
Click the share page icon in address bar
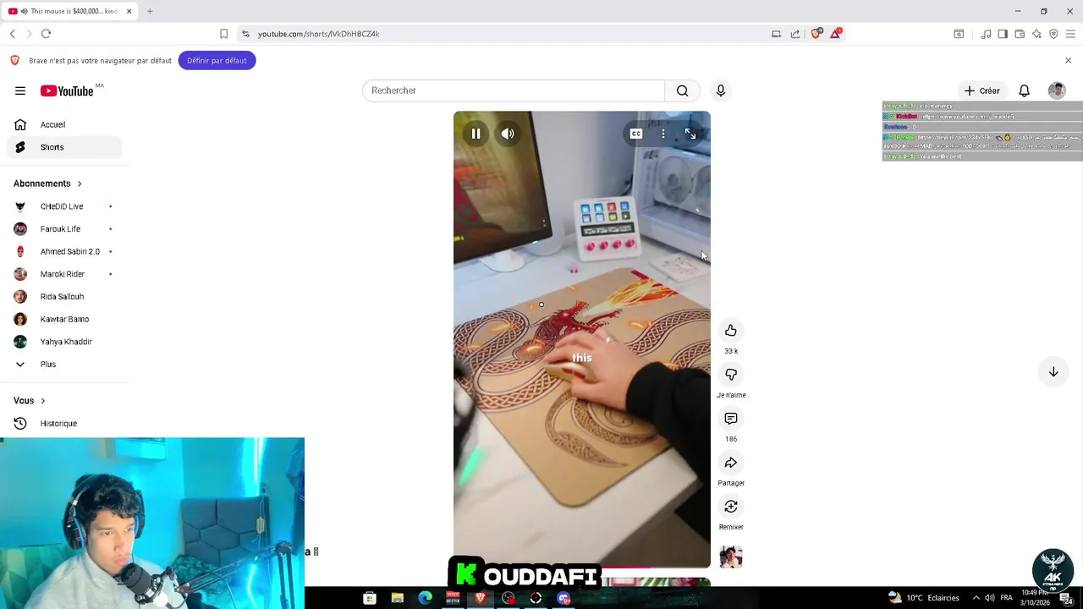(x=795, y=34)
